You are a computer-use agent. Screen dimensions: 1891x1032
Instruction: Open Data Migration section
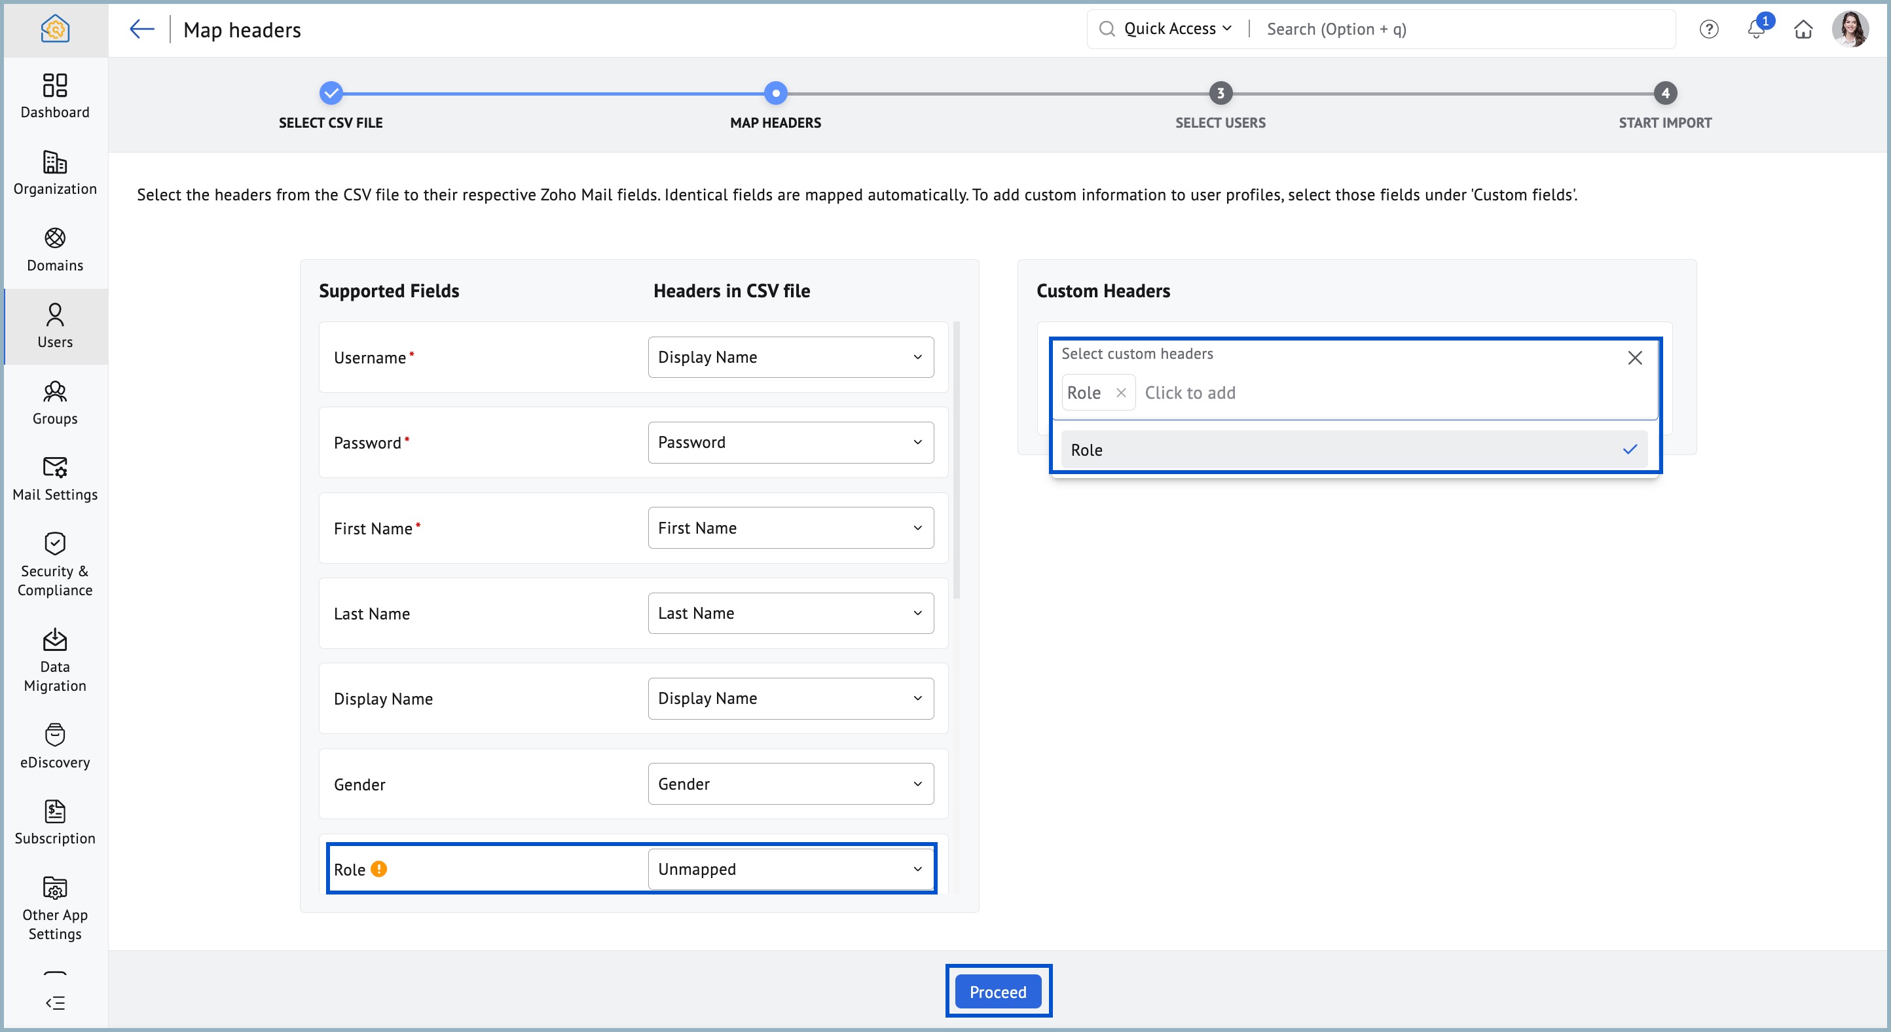[54, 659]
